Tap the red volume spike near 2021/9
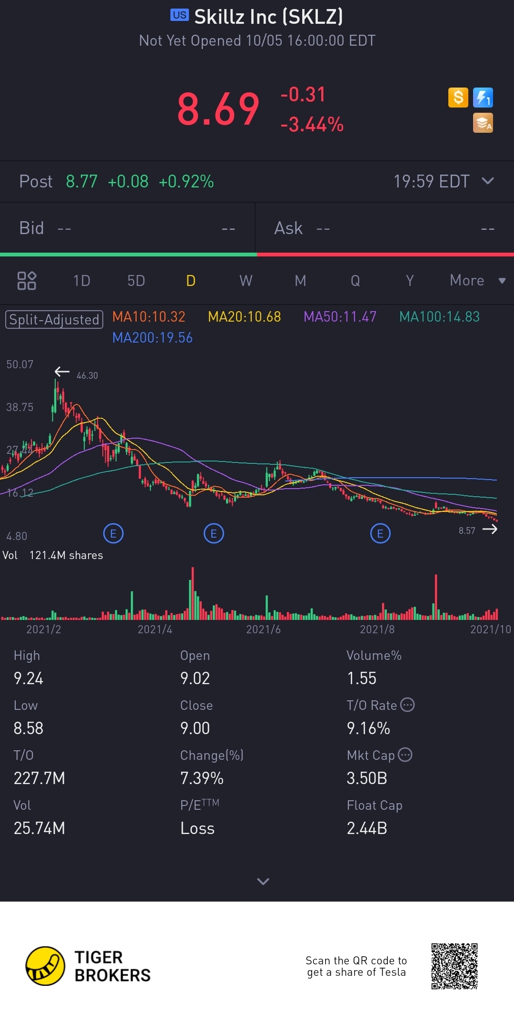514x1031 pixels. click(435, 597)
